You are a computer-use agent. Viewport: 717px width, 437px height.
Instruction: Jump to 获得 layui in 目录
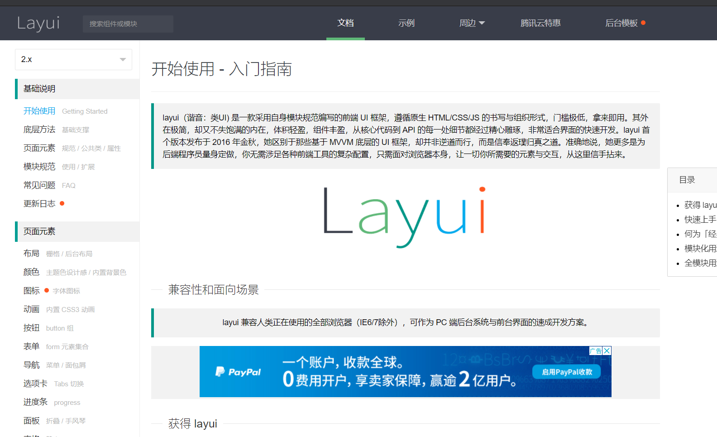click(x=700, y=205)
